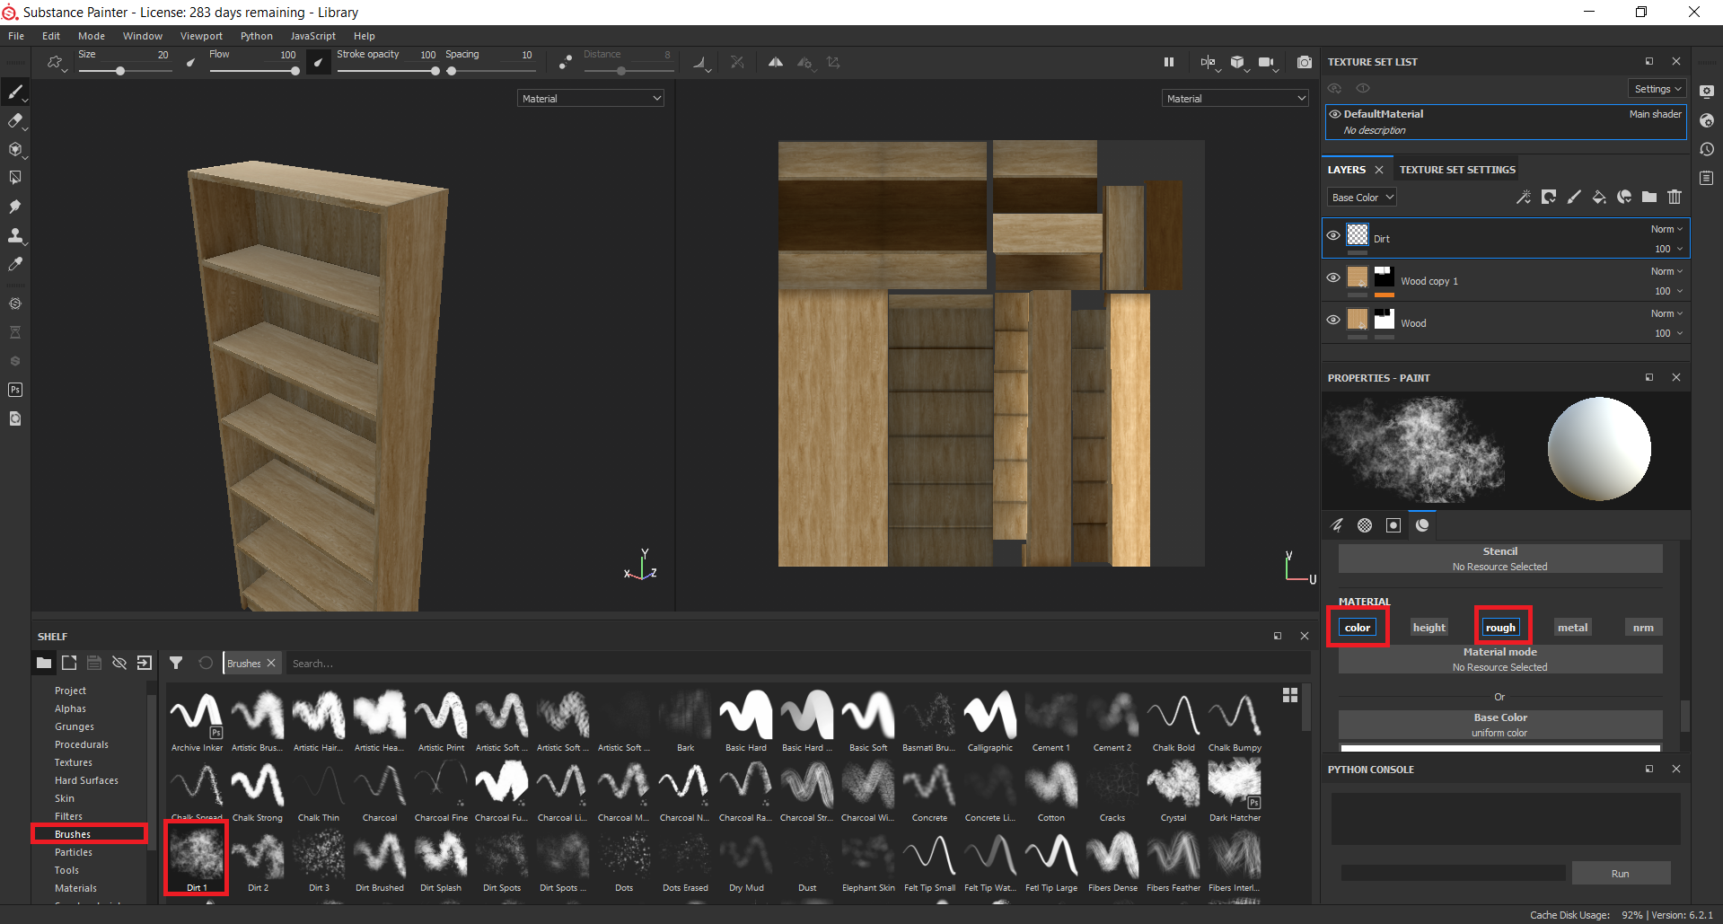The width and height of the screenshot is (1723, 924).
Task: Open the Alpha properties tab icon
Action: pos(1365,525)
